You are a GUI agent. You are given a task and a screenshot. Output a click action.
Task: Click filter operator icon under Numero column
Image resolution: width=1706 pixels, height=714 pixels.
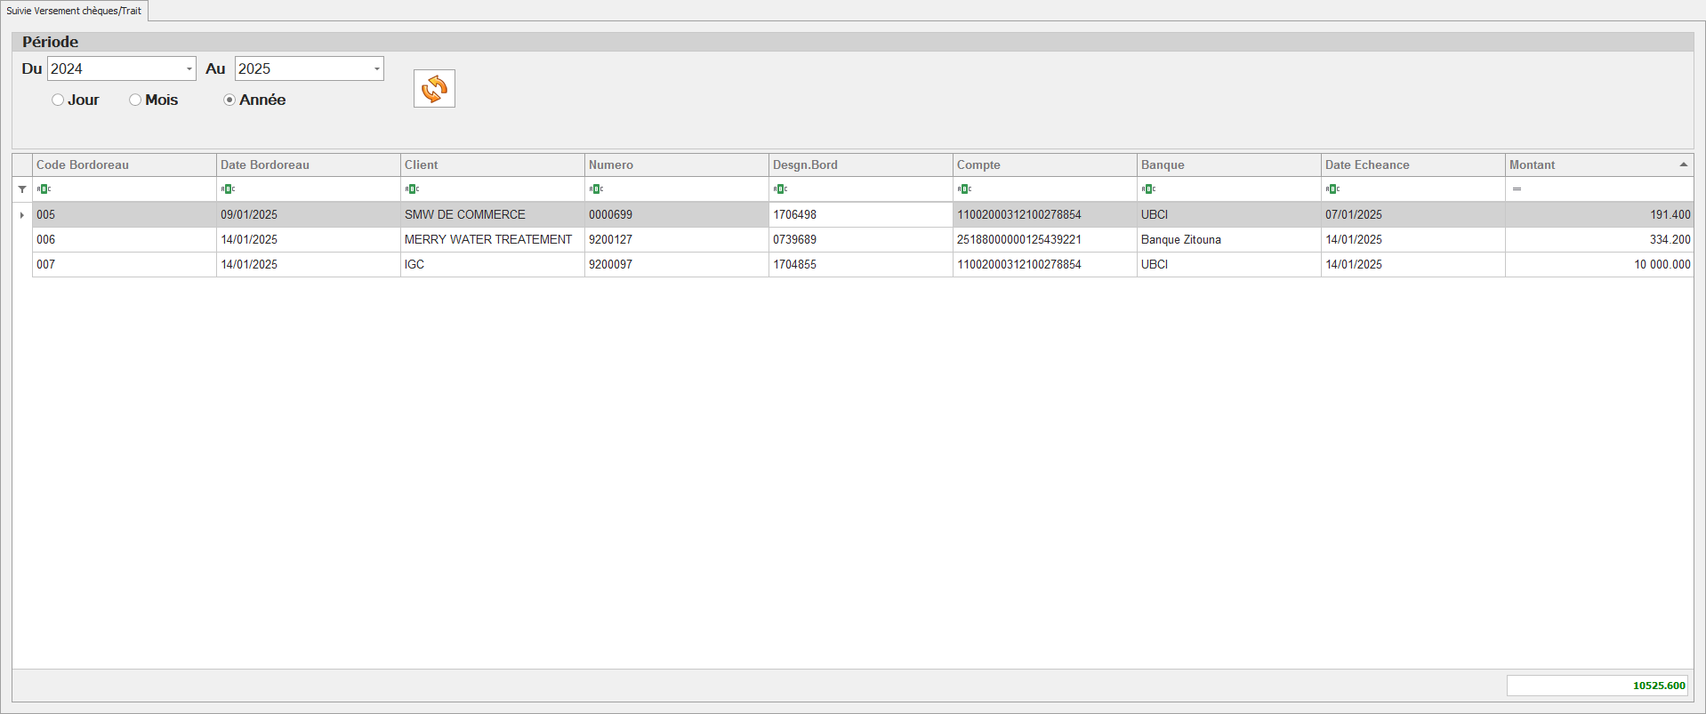596,189
